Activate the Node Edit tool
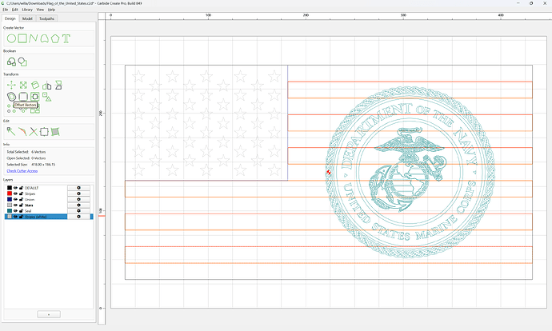This screenshot has width=552, height=331. click(11, 132)
